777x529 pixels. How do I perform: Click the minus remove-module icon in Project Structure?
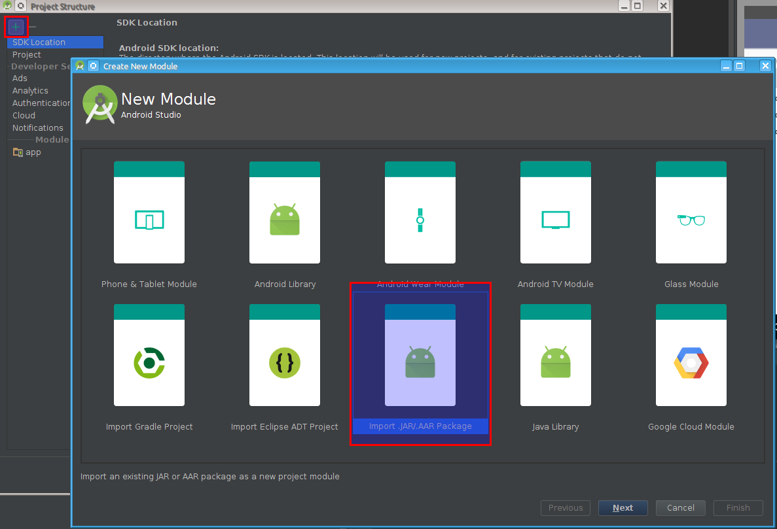[x=32, y=27]
